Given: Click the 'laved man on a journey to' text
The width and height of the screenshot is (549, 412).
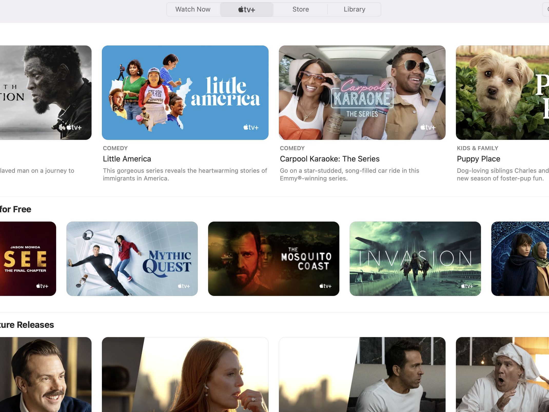Looking at the screenshot, I should [37, 171].
